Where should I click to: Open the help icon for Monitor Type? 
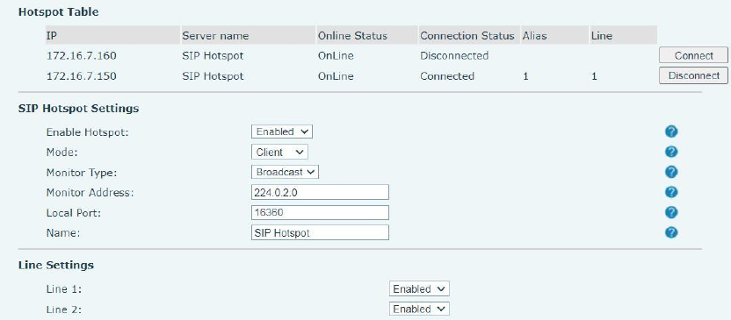pos(671,172)
